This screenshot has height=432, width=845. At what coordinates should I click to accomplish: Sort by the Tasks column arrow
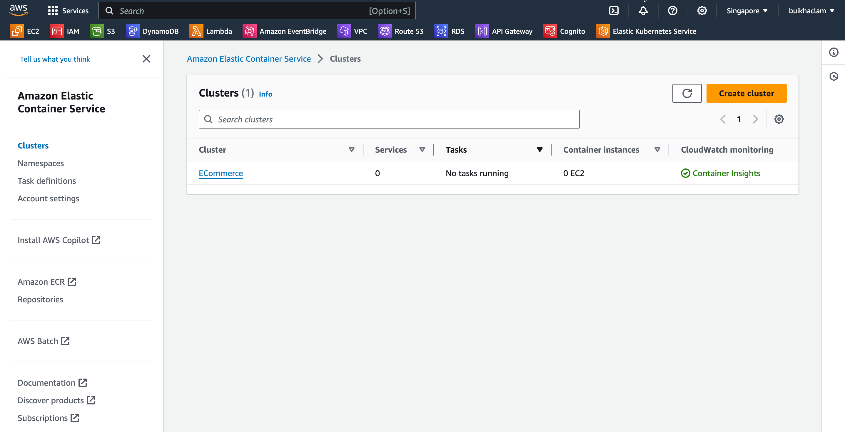(x=540, y=150)
